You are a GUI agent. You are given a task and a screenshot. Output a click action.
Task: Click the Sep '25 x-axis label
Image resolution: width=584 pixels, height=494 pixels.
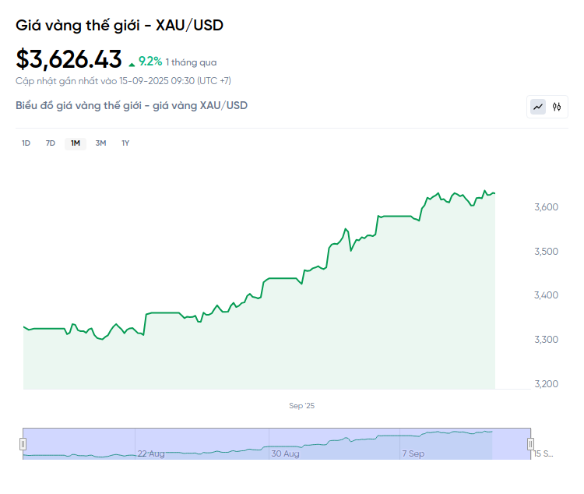pyautogui.click(x=301, y=406)
